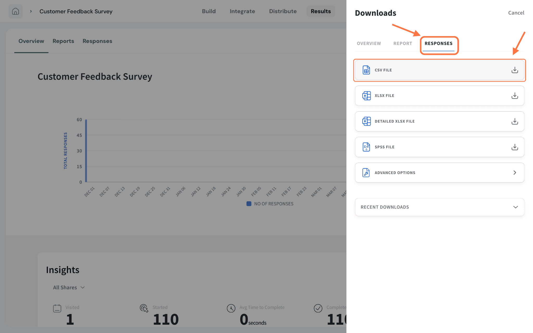Click the CSV file document icon

[x=366, y=70]
